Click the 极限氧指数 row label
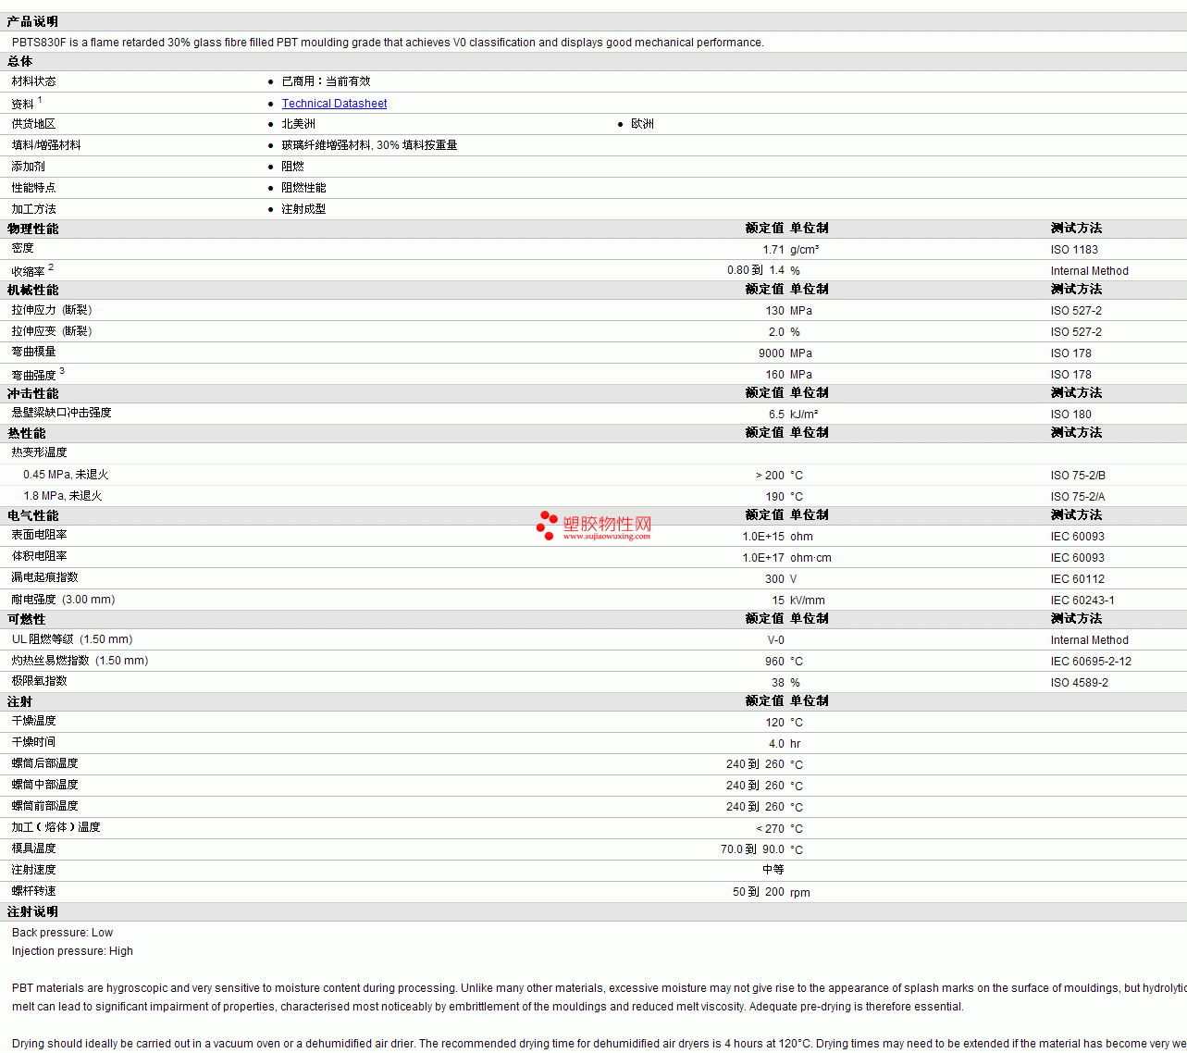Image resolution: width=1187 pixels, height=1053 pixels. click(x=39, y=681)
